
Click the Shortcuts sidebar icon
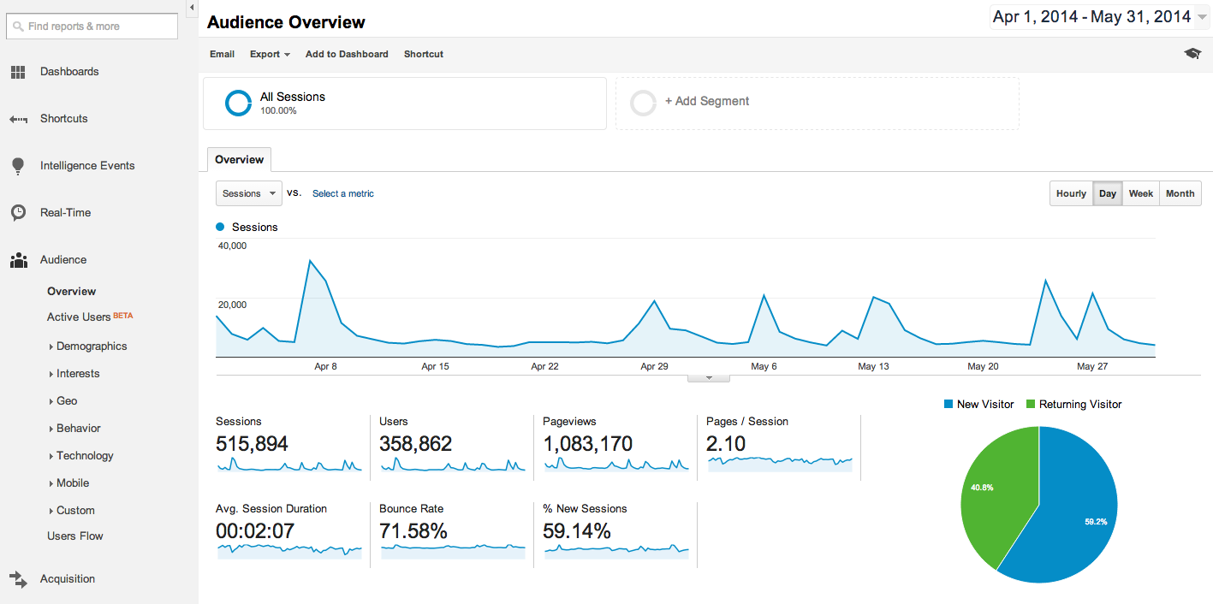pyautogui.click(x=18, y=119)
